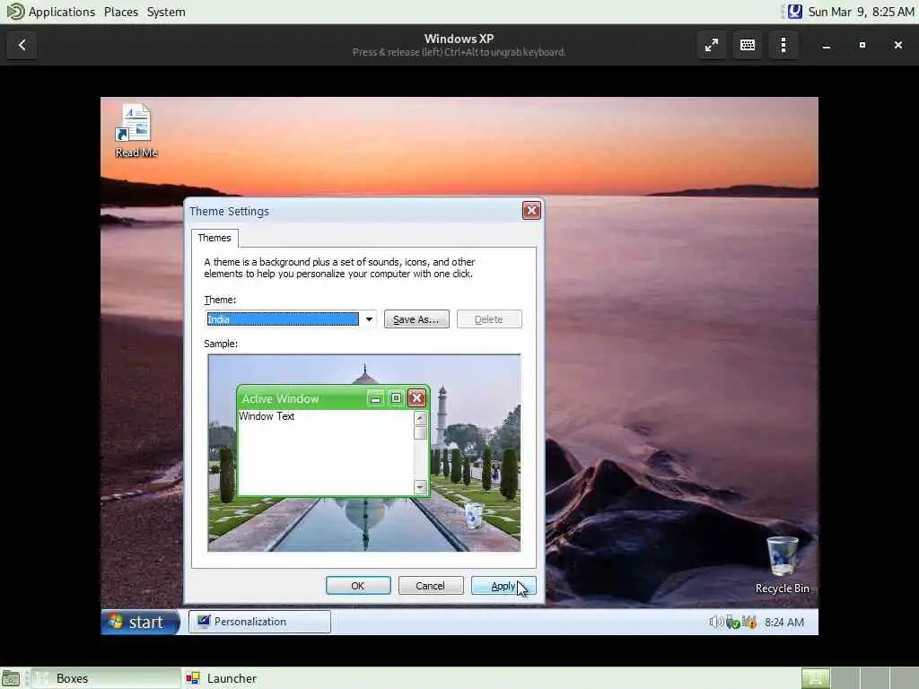Image resolution: width=919 pixels, height=689 pixels.
Task: Click scroll down arrow in sample window
Action: click(420, 487)
